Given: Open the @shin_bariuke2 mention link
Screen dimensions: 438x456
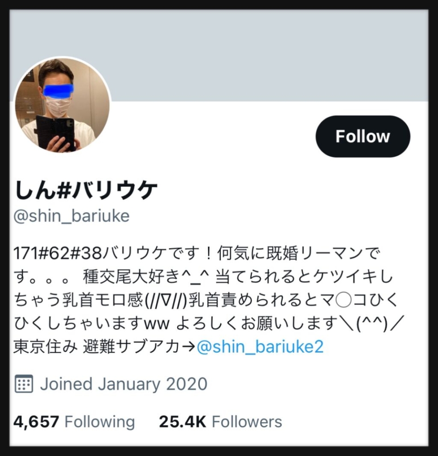Looking at the screenshot, I should pyautogui.click(x=260, y=346).
